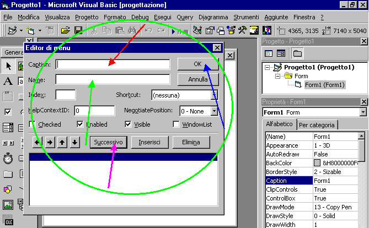Click the Redo toolbar icon
This screenshot has height=228, width=369.
coord(161,30)
